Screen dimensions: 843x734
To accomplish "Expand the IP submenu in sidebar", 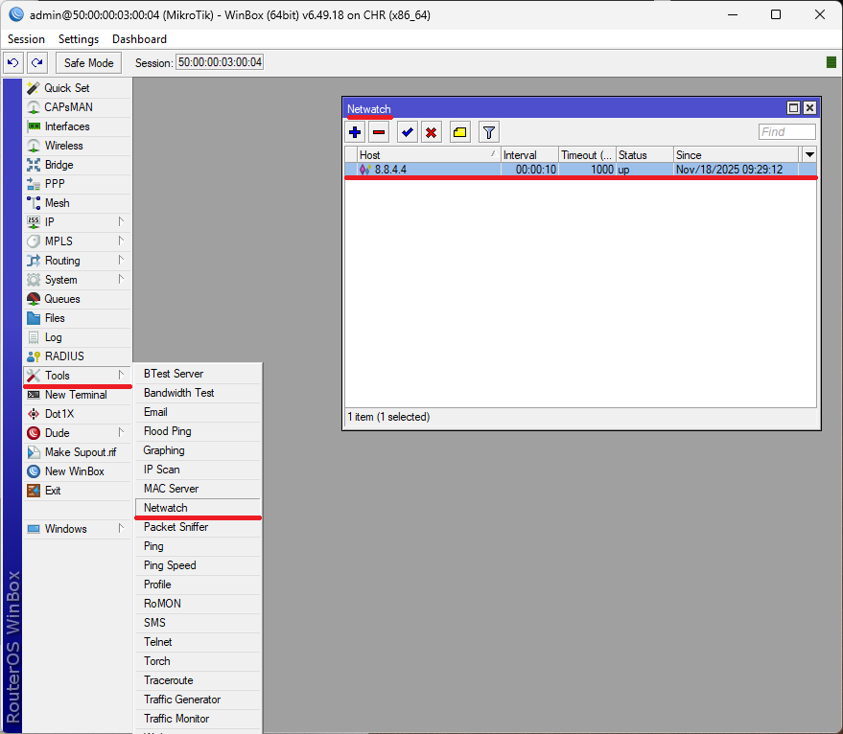I will pos(77,222).
